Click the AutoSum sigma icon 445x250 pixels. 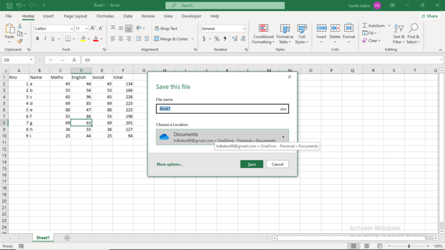[365, 25]
